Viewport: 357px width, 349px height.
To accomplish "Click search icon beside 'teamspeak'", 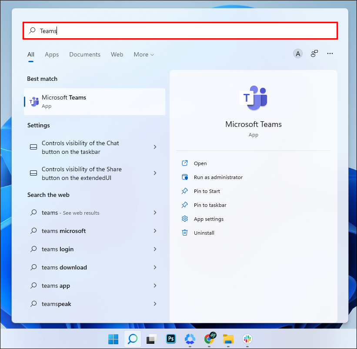I will [33, 303].
